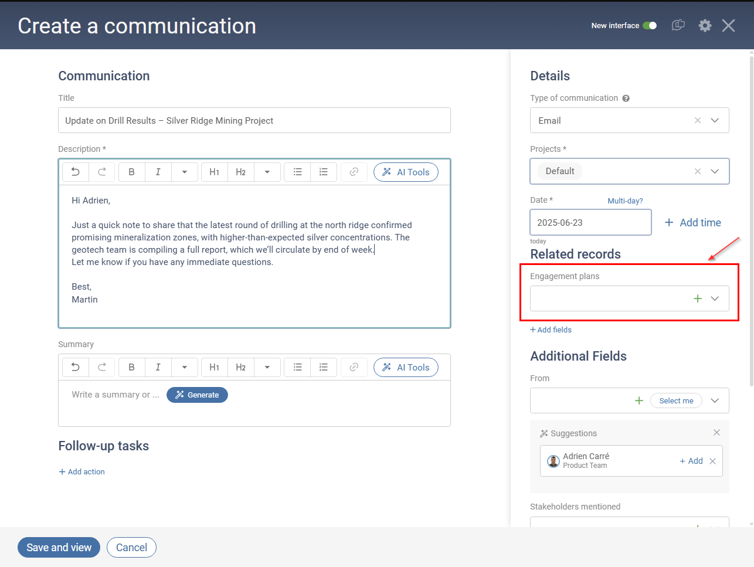Insert bulleted list in the Description editor

(297, 172)
